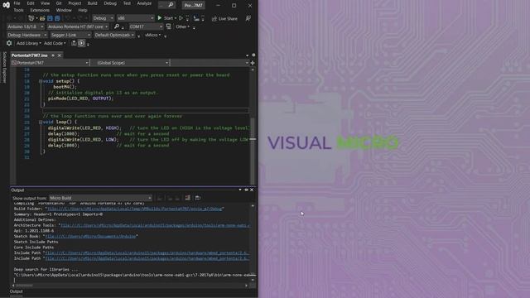Click the performance profiler toolbar icon
The image size is (530, 298).
[x=196, y=18]
